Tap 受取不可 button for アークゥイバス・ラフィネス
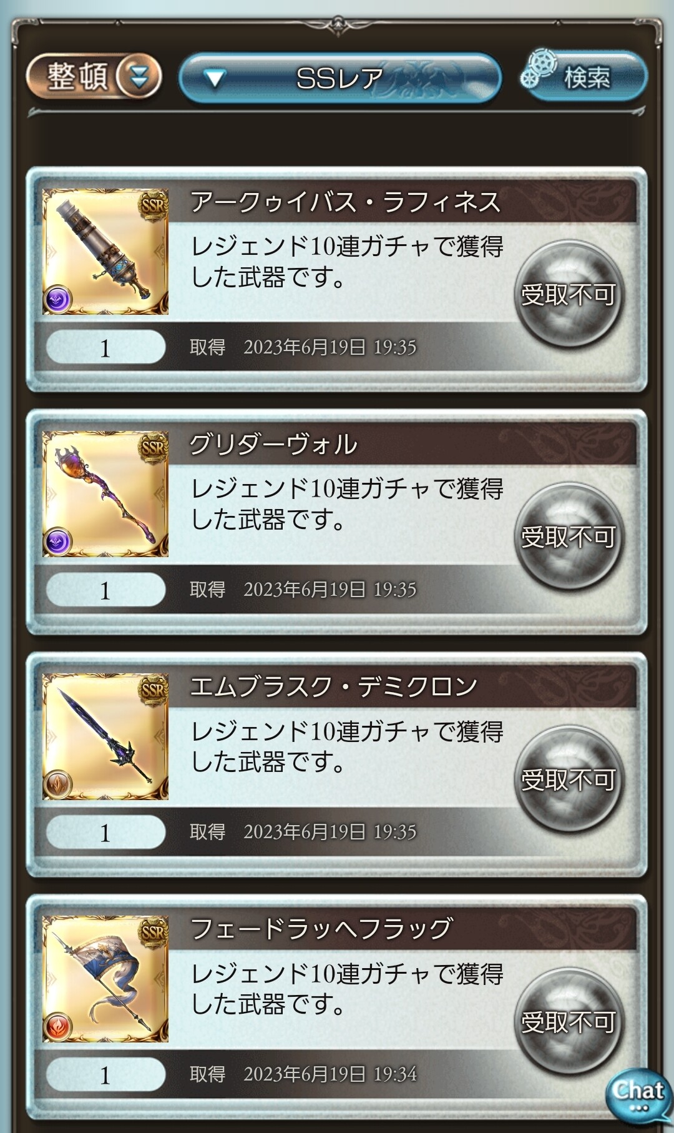The image size is (674, 1133). (569, 295)
